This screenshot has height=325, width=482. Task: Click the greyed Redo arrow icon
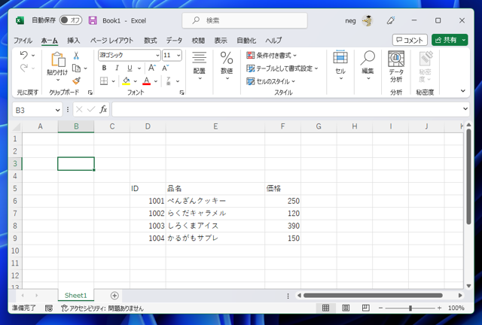click(23, 68)
